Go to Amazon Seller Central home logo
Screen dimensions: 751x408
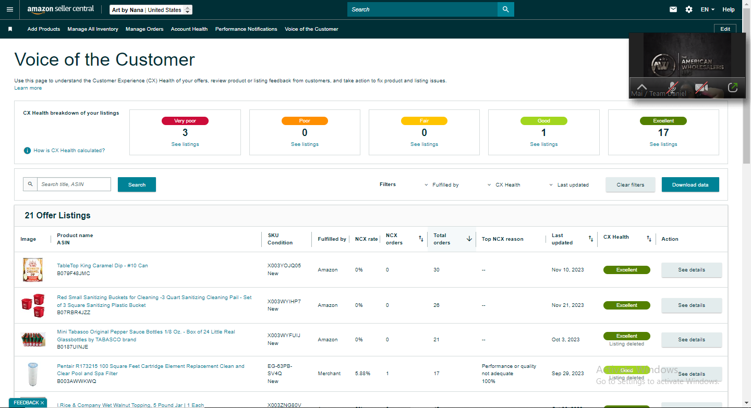point(60,9)
